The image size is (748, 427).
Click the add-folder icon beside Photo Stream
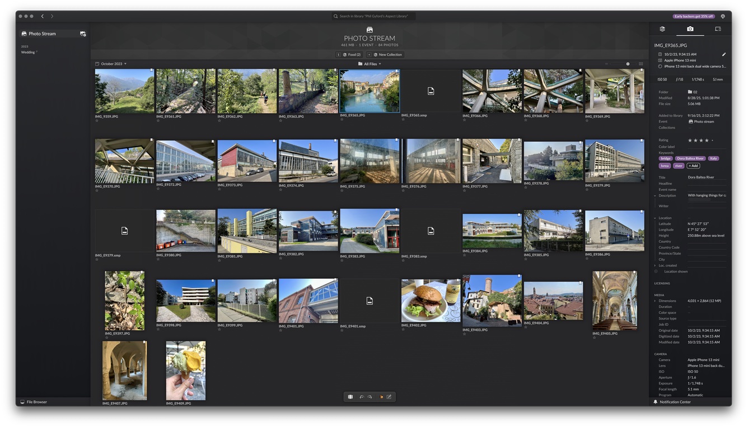pos(83,34)
